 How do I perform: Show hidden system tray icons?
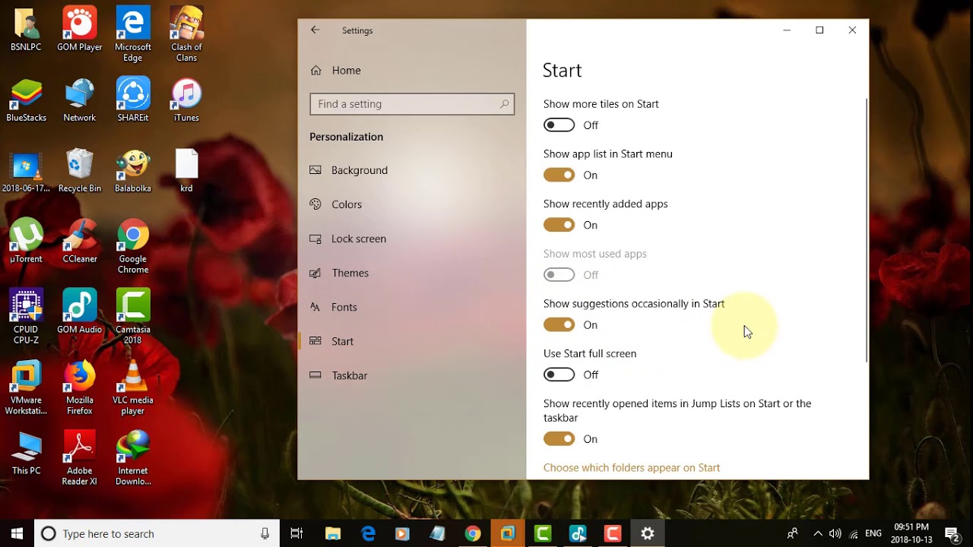818,534
